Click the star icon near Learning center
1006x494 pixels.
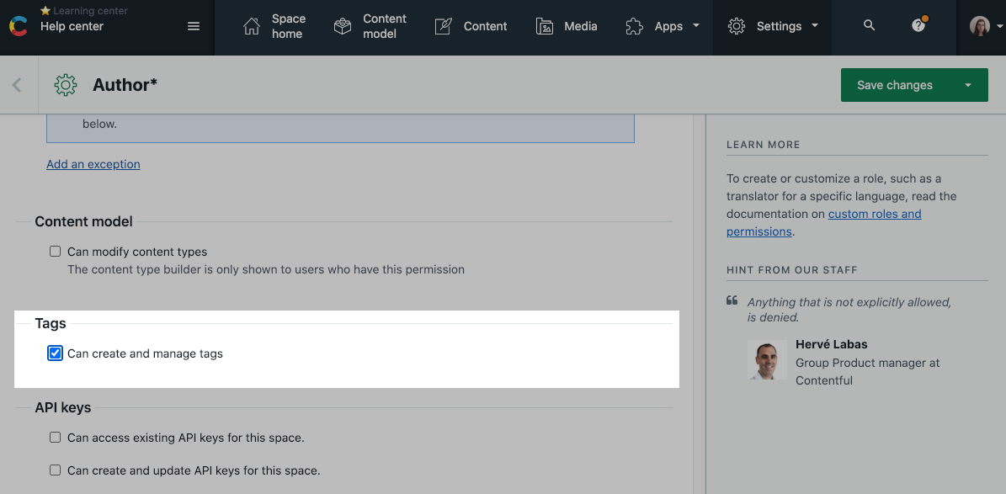coord(45,11)
